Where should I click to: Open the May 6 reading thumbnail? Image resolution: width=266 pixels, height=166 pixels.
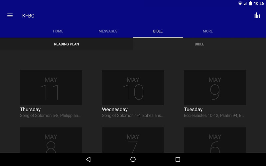tap(215, 140)
